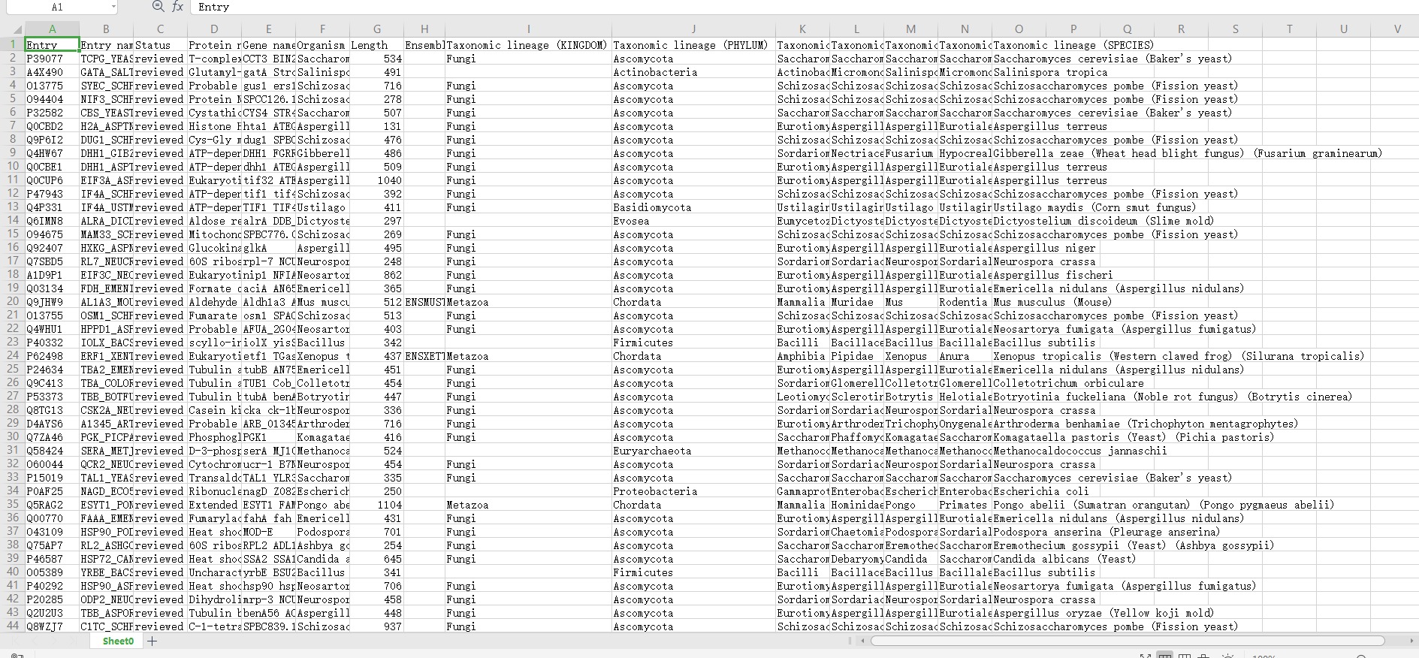Click the horizontal scrollbar right arrow
Image resolution: width=1419 pixels, height=658 pixels.
pyautogui.click(x=1412, y=641)
